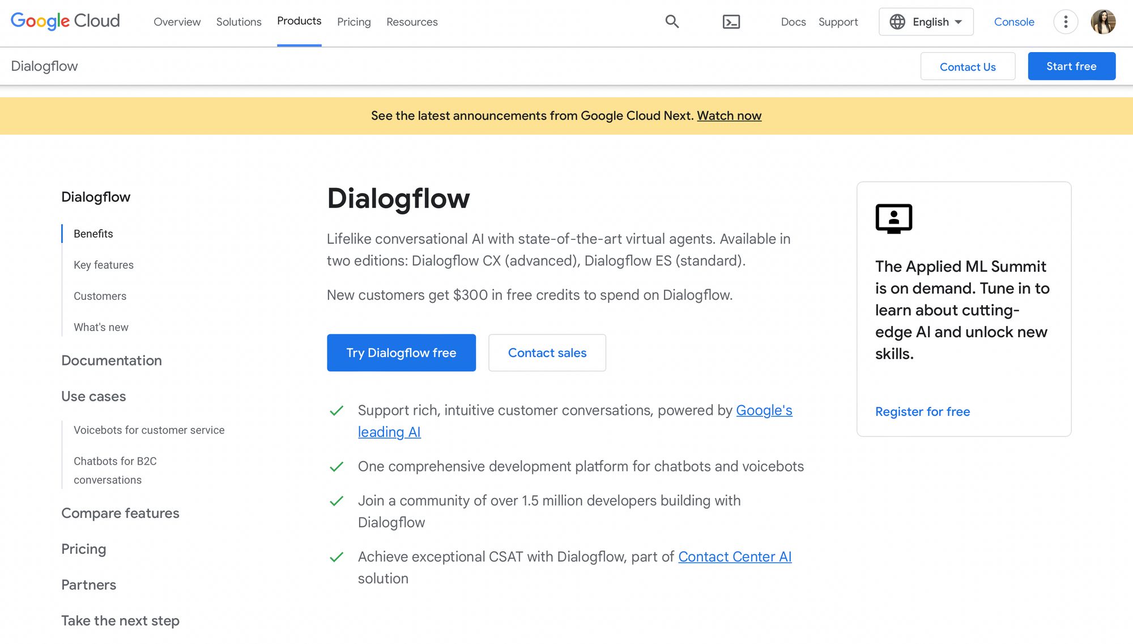Viewport: 1133px width, 644px height.
Task: Select the Products menu tab
Action: 299,21
